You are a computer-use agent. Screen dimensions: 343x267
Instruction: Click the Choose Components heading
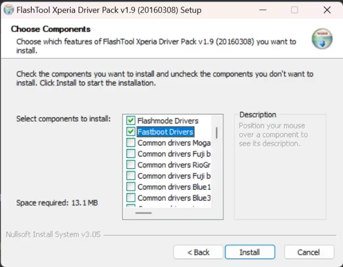[x=51, y=29]
